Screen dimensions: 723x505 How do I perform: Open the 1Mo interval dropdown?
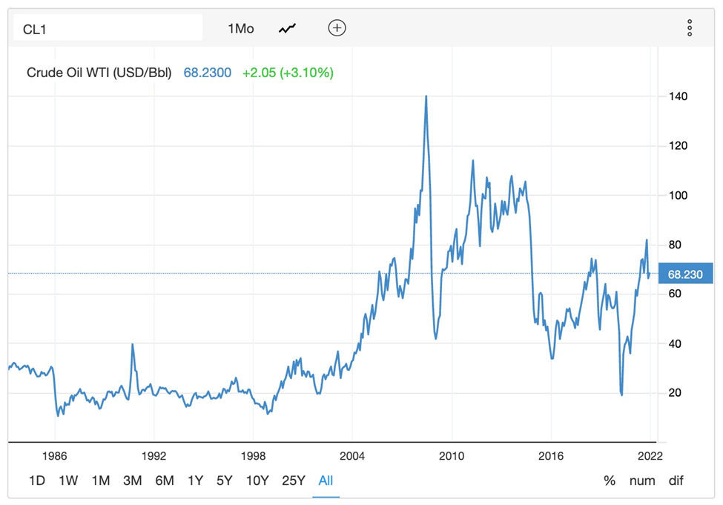(240, 28)
